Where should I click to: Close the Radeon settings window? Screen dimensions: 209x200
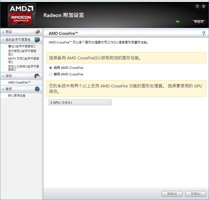203,7
